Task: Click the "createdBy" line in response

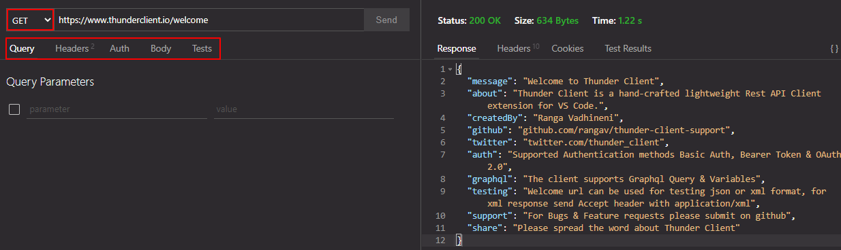Action: click(x=545, y=118)
